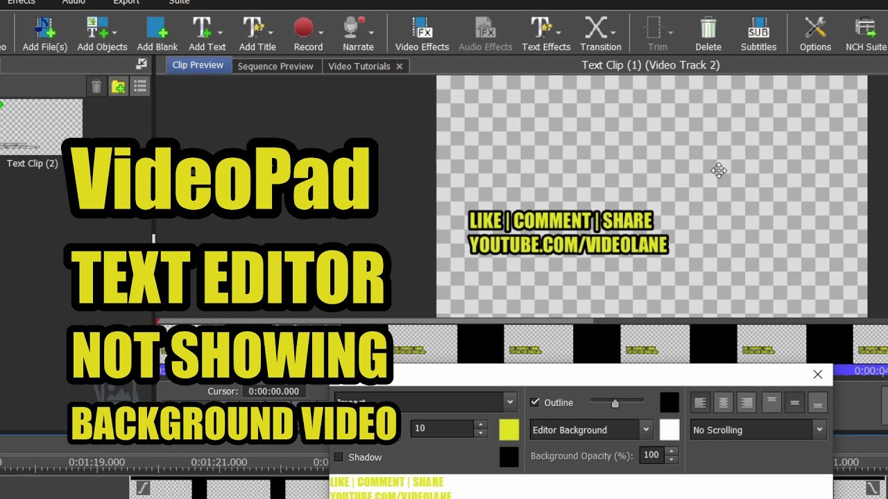Close the text editor window

818,374
